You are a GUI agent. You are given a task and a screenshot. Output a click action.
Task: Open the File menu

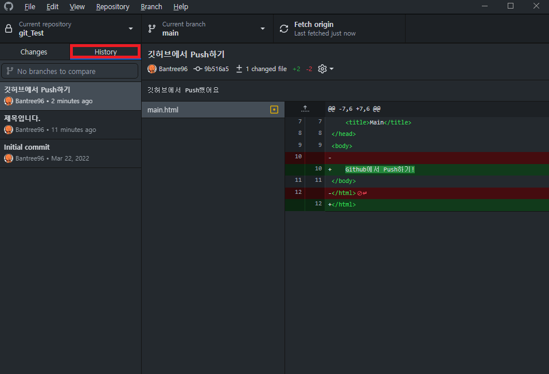(30, 7)
